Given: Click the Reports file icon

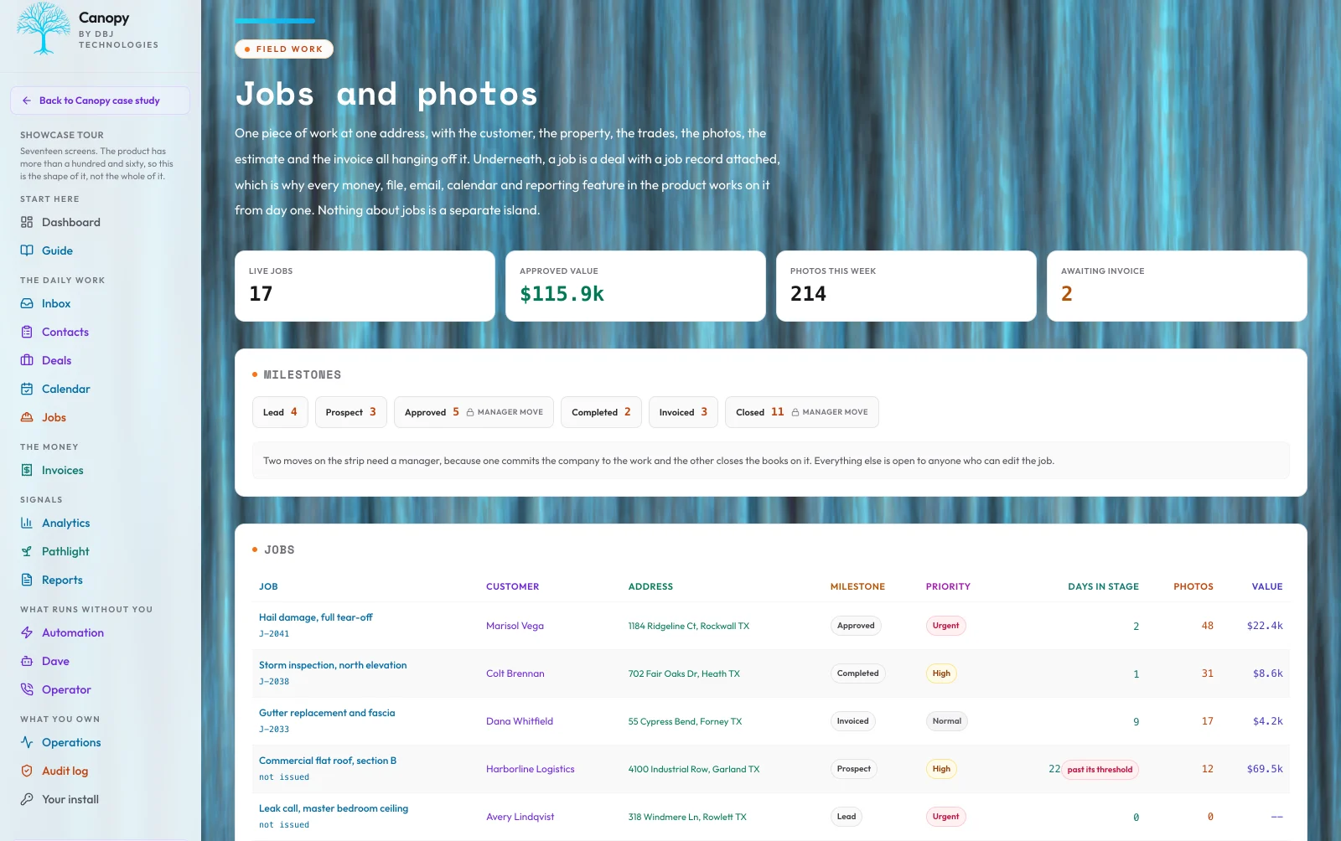Looking at the screenshot, I should (x=27, y=580).
